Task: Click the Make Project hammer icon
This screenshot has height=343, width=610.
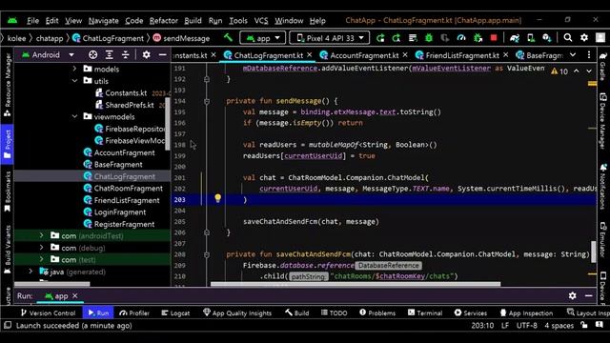Action: (x=229, y=38)
